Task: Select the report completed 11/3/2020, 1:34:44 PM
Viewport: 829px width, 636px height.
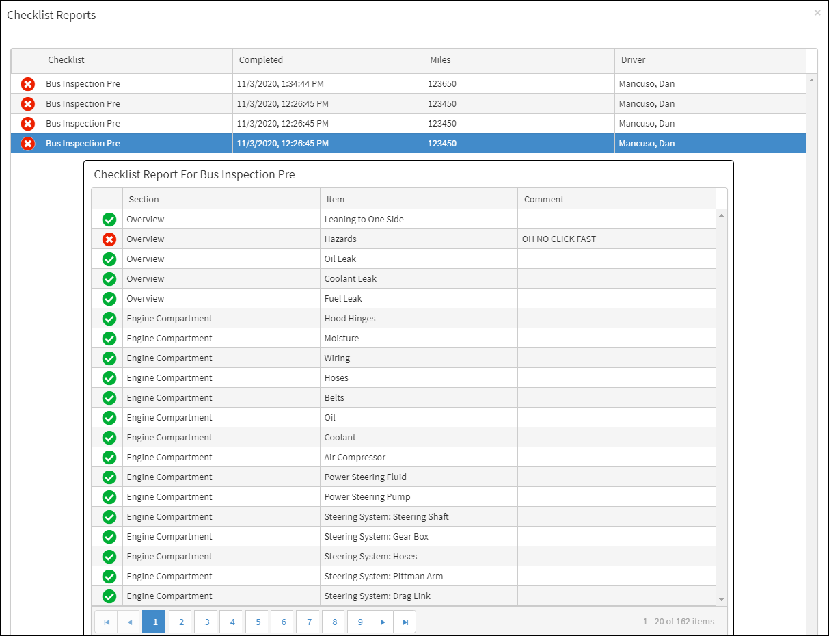Action: 408,84
